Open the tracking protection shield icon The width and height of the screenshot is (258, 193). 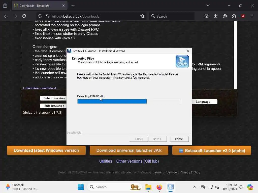click(40, 16)
